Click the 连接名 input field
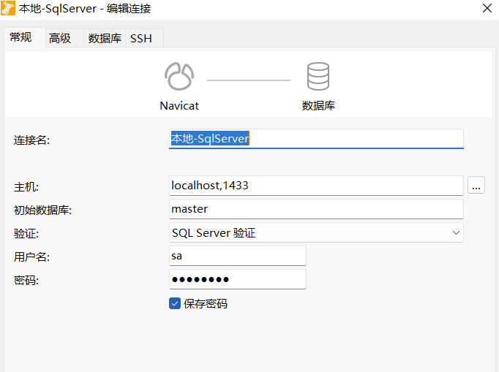The height and width of the screenshot is (372, 499). coord(316,139)
